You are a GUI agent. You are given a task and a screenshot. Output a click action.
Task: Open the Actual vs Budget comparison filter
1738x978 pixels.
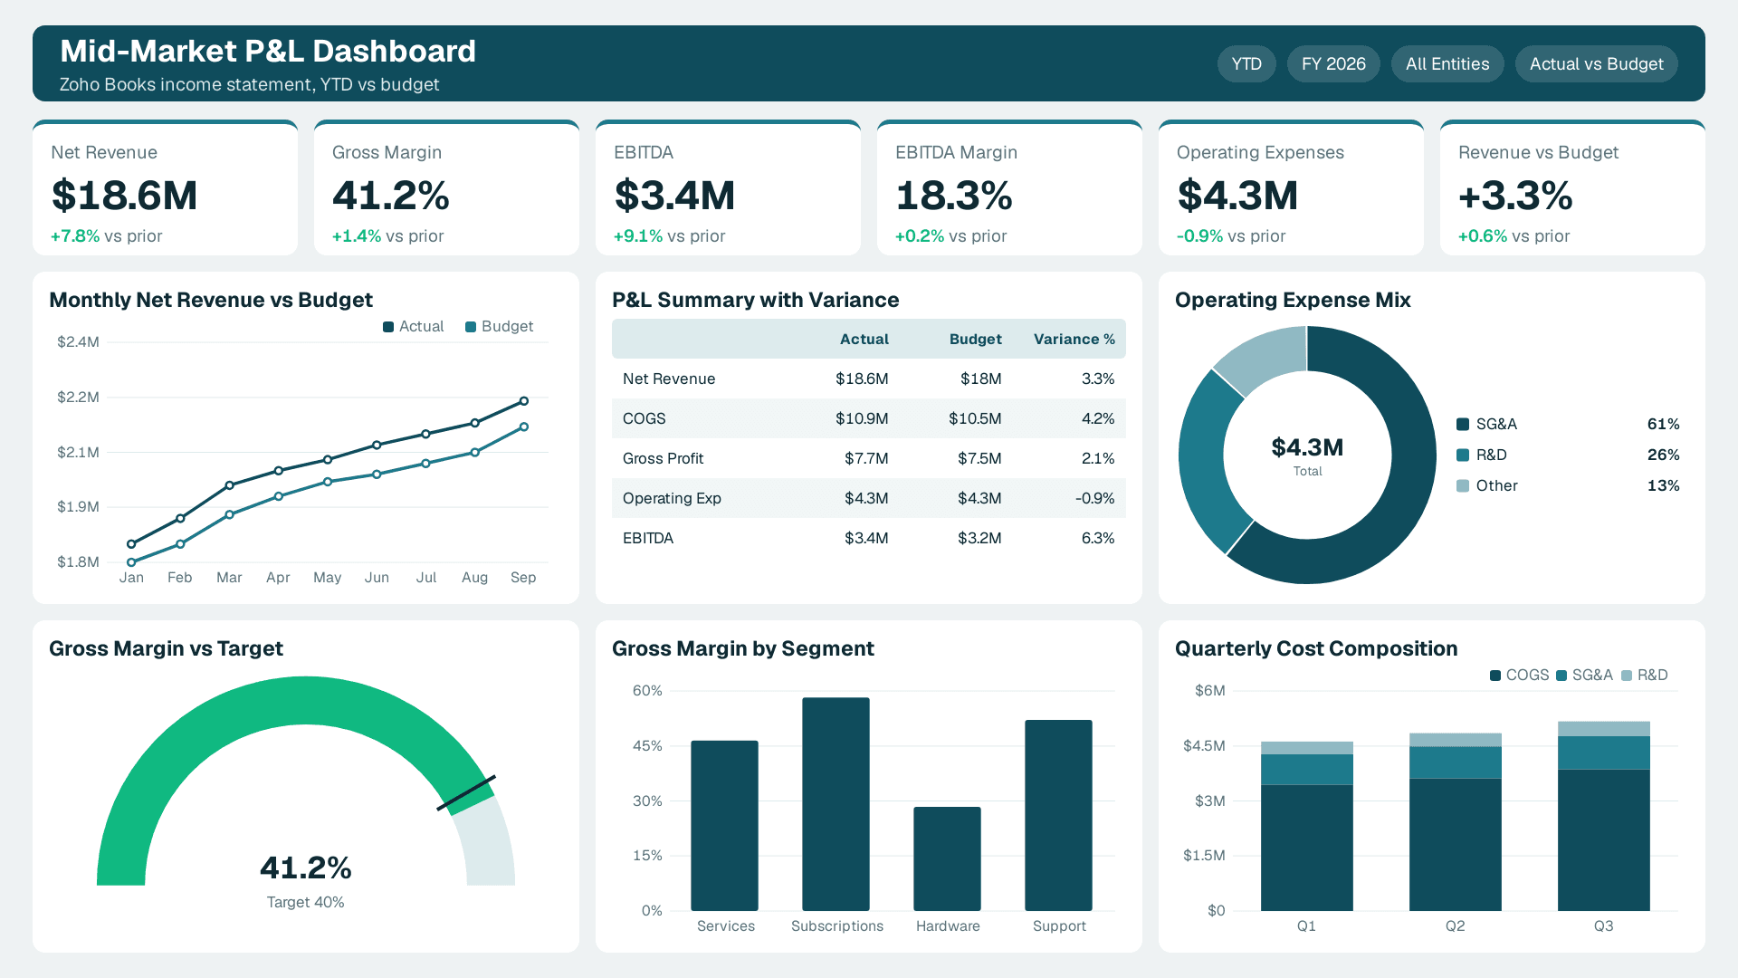click(x=1596, y=64)
